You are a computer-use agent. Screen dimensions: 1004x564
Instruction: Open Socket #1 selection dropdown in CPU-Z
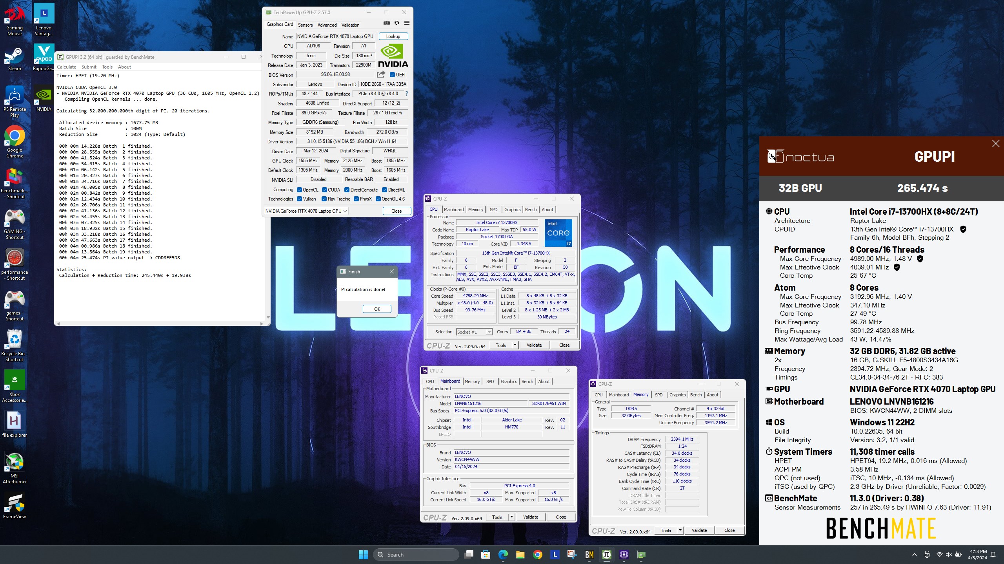pos(474,332)
